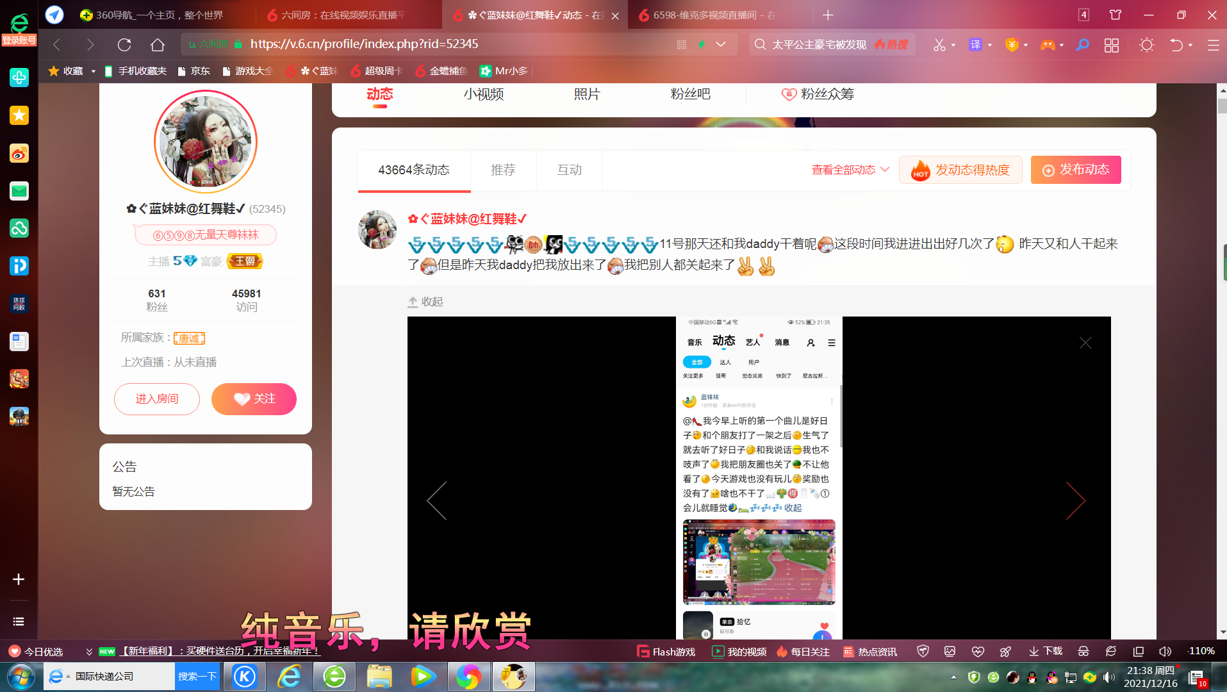Click the 发动态得热度 button
Image resolution: width=1227 pixels, height=692 pixels.
tap(960, 170)
